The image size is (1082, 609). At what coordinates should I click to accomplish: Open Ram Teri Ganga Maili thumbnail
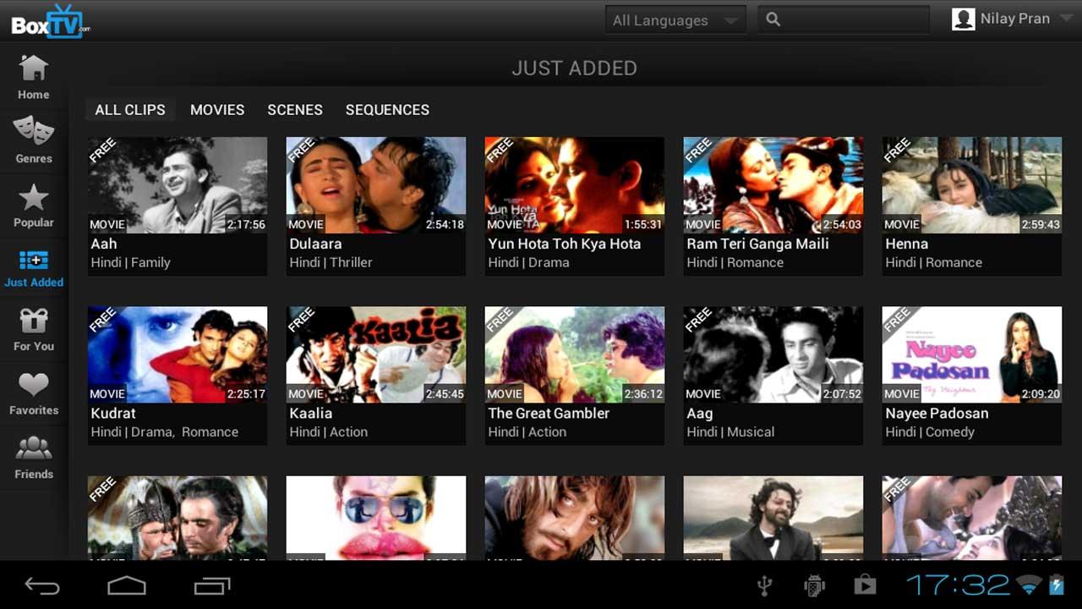(773, 185)
